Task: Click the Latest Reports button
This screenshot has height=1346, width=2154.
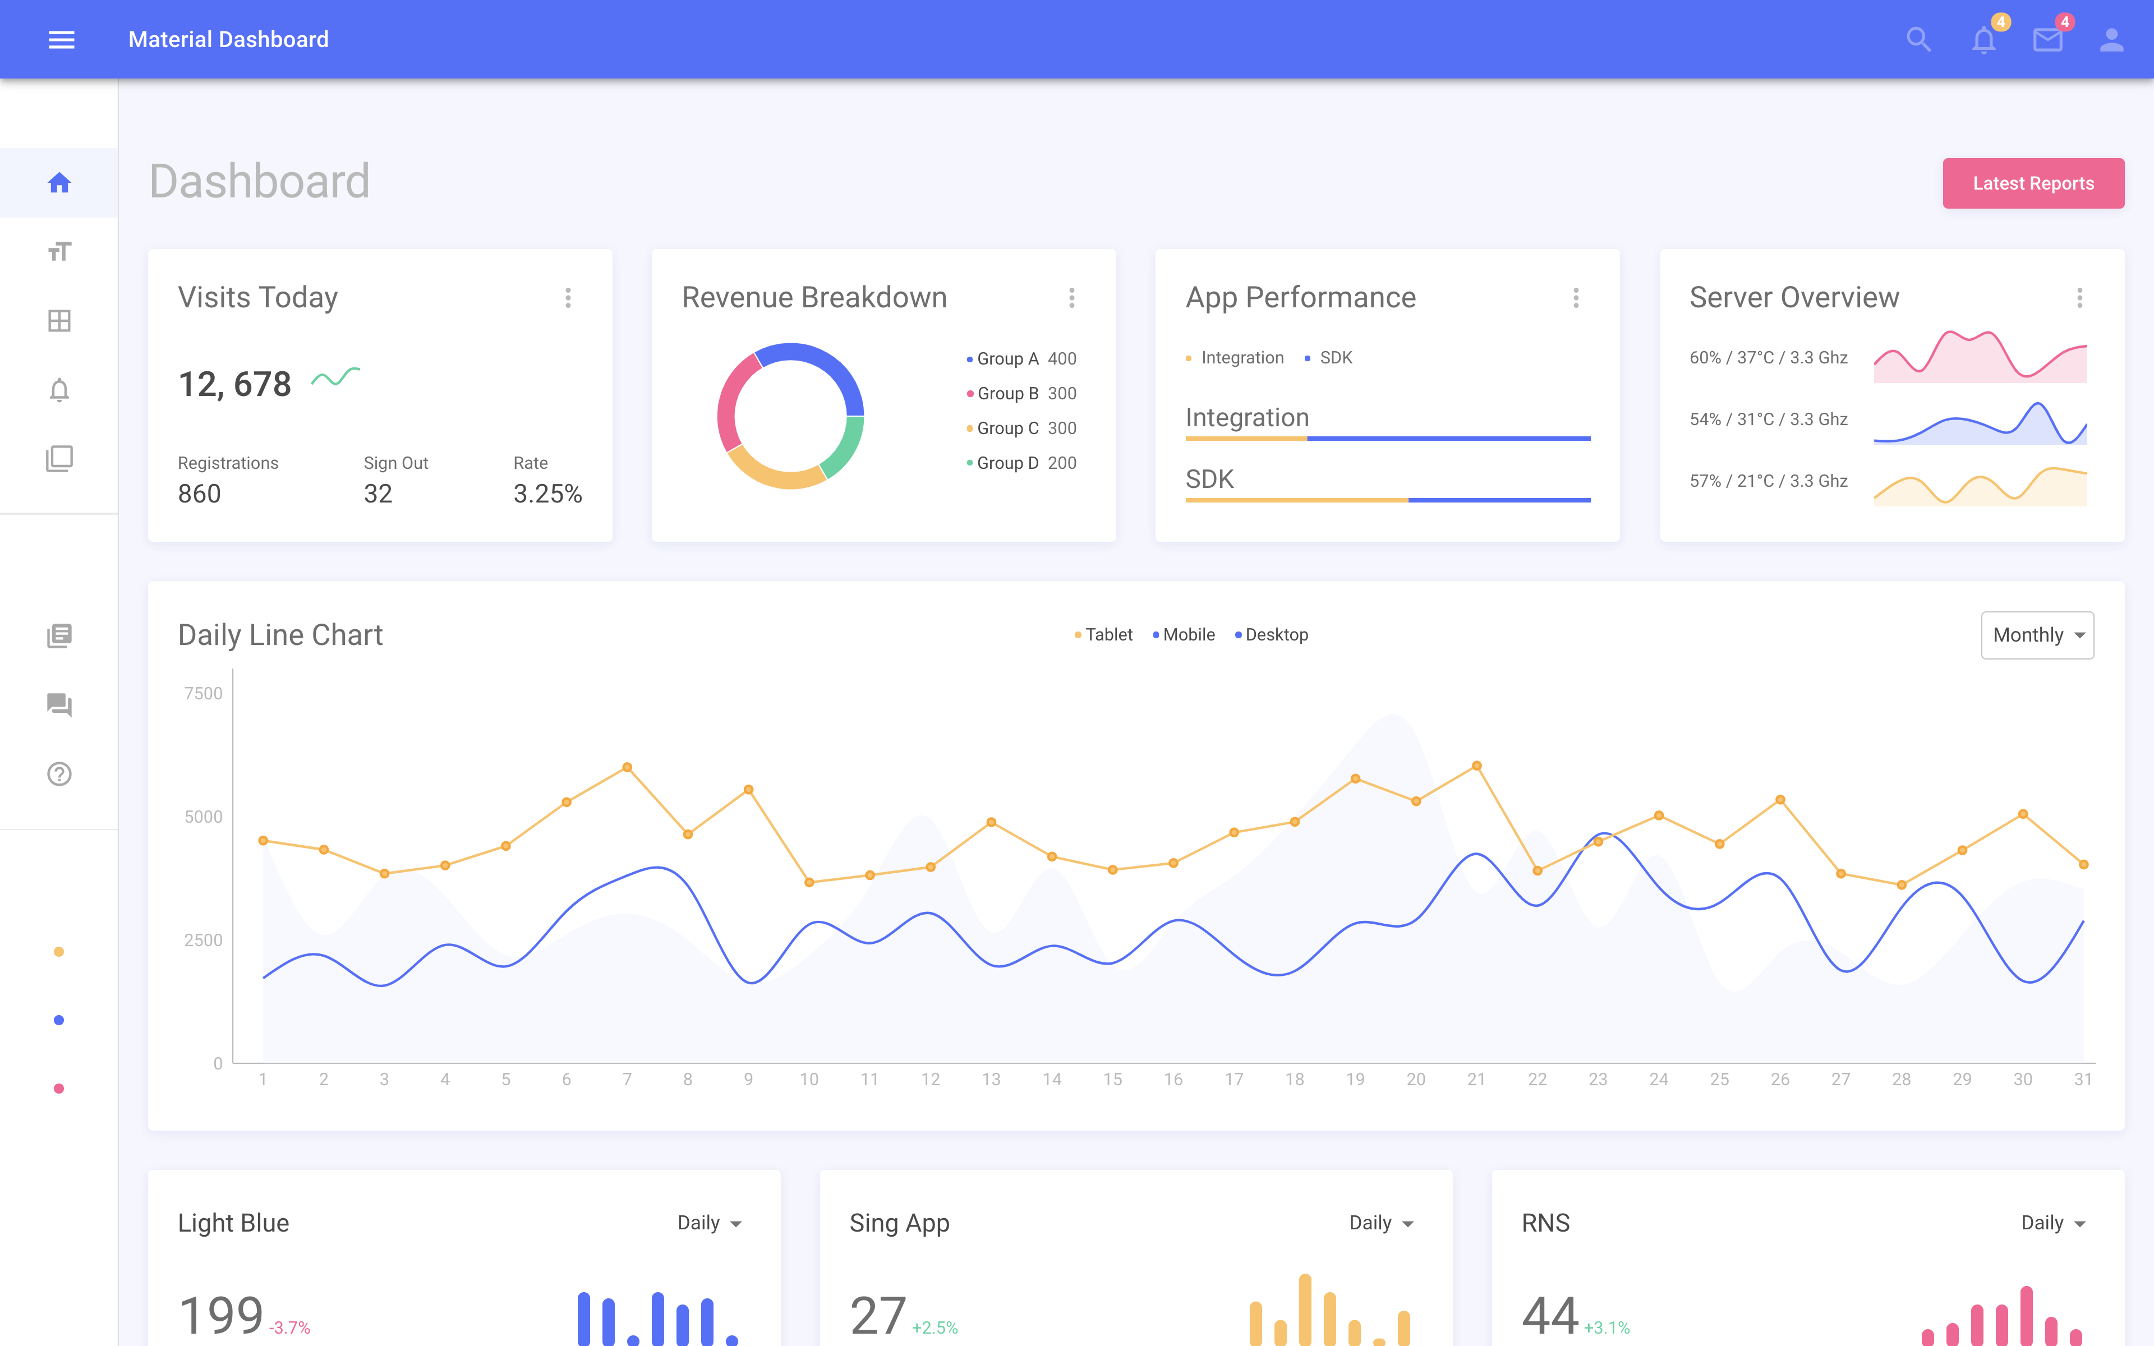Action: click(x=2033, y=182)
